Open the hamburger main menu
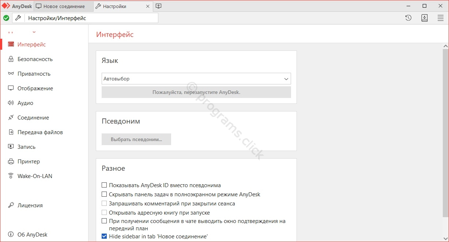The width and height of the screenshot is (449, 242). click(x=441, y=18)
